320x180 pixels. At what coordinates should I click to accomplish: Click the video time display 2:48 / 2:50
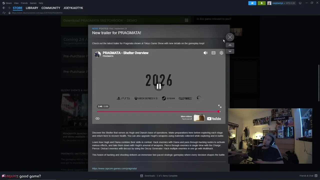[103, 106]
